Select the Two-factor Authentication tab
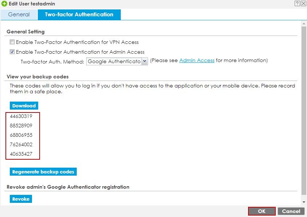This screenshot has height=217, width=307. click(x=79, y=15)
